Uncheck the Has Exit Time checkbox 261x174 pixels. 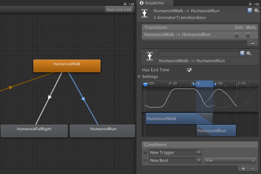tap(189, 70)
